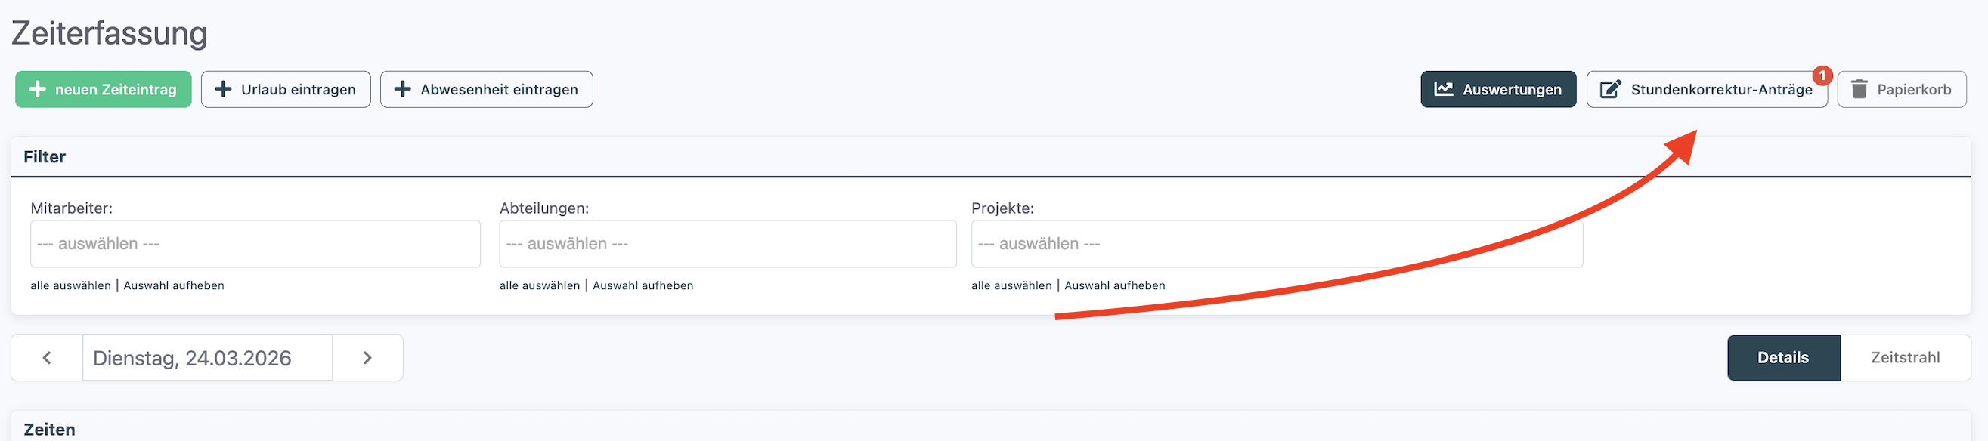Click the Stundenkorrektur-Anträge button label
The height and width of the screenshot is (441, 1988).
click(x=1721, y=89)
